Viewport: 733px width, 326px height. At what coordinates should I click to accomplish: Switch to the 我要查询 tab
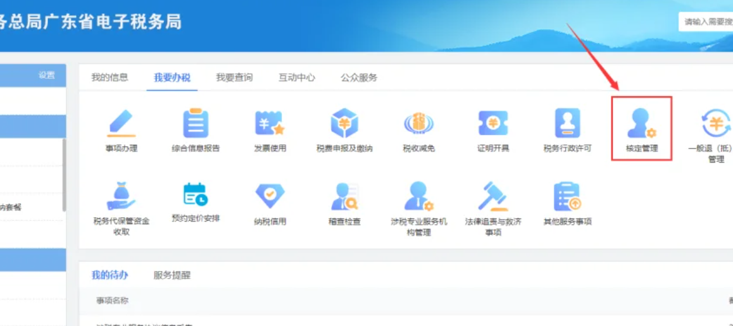234,78
